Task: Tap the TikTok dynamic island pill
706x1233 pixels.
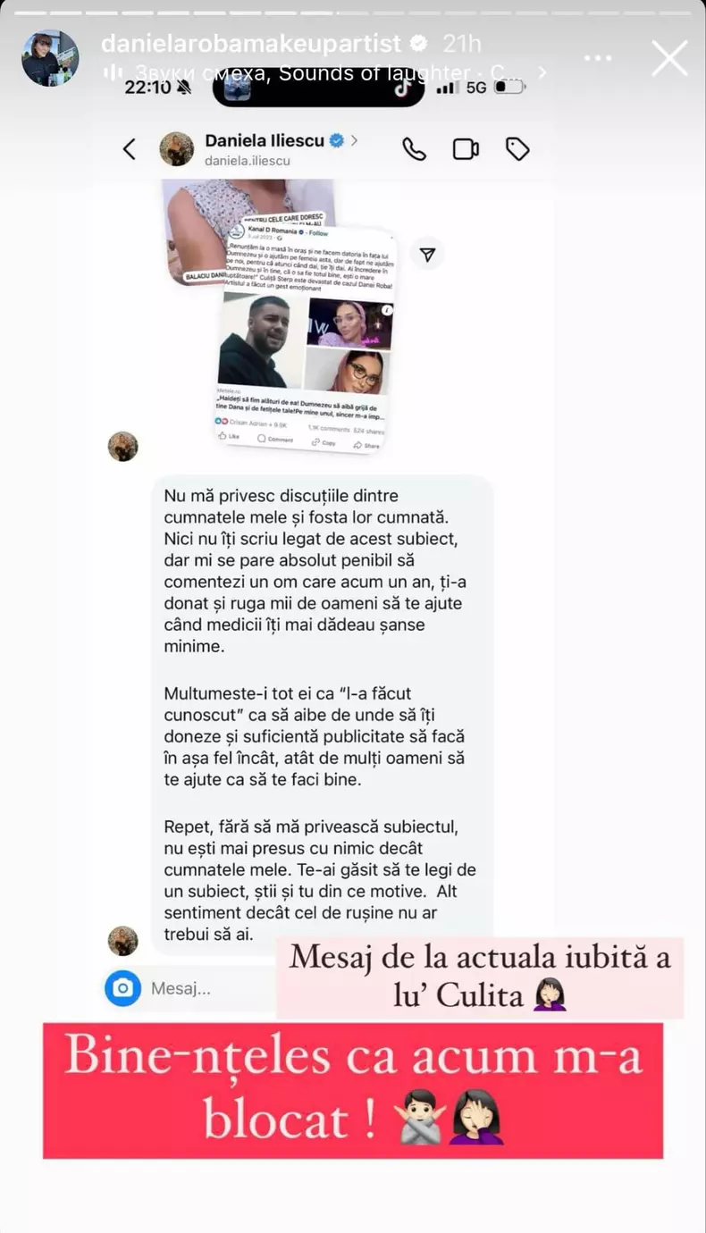Action: (319, 88)
